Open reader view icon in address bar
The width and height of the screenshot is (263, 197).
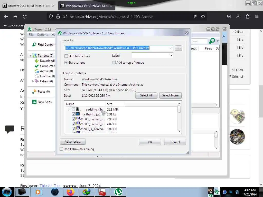195,16
